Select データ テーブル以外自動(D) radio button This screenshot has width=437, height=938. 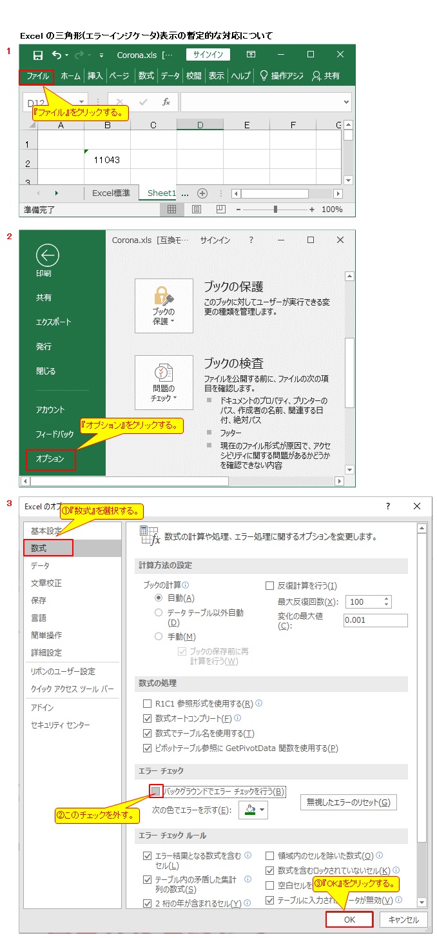[x=159, y=612]
